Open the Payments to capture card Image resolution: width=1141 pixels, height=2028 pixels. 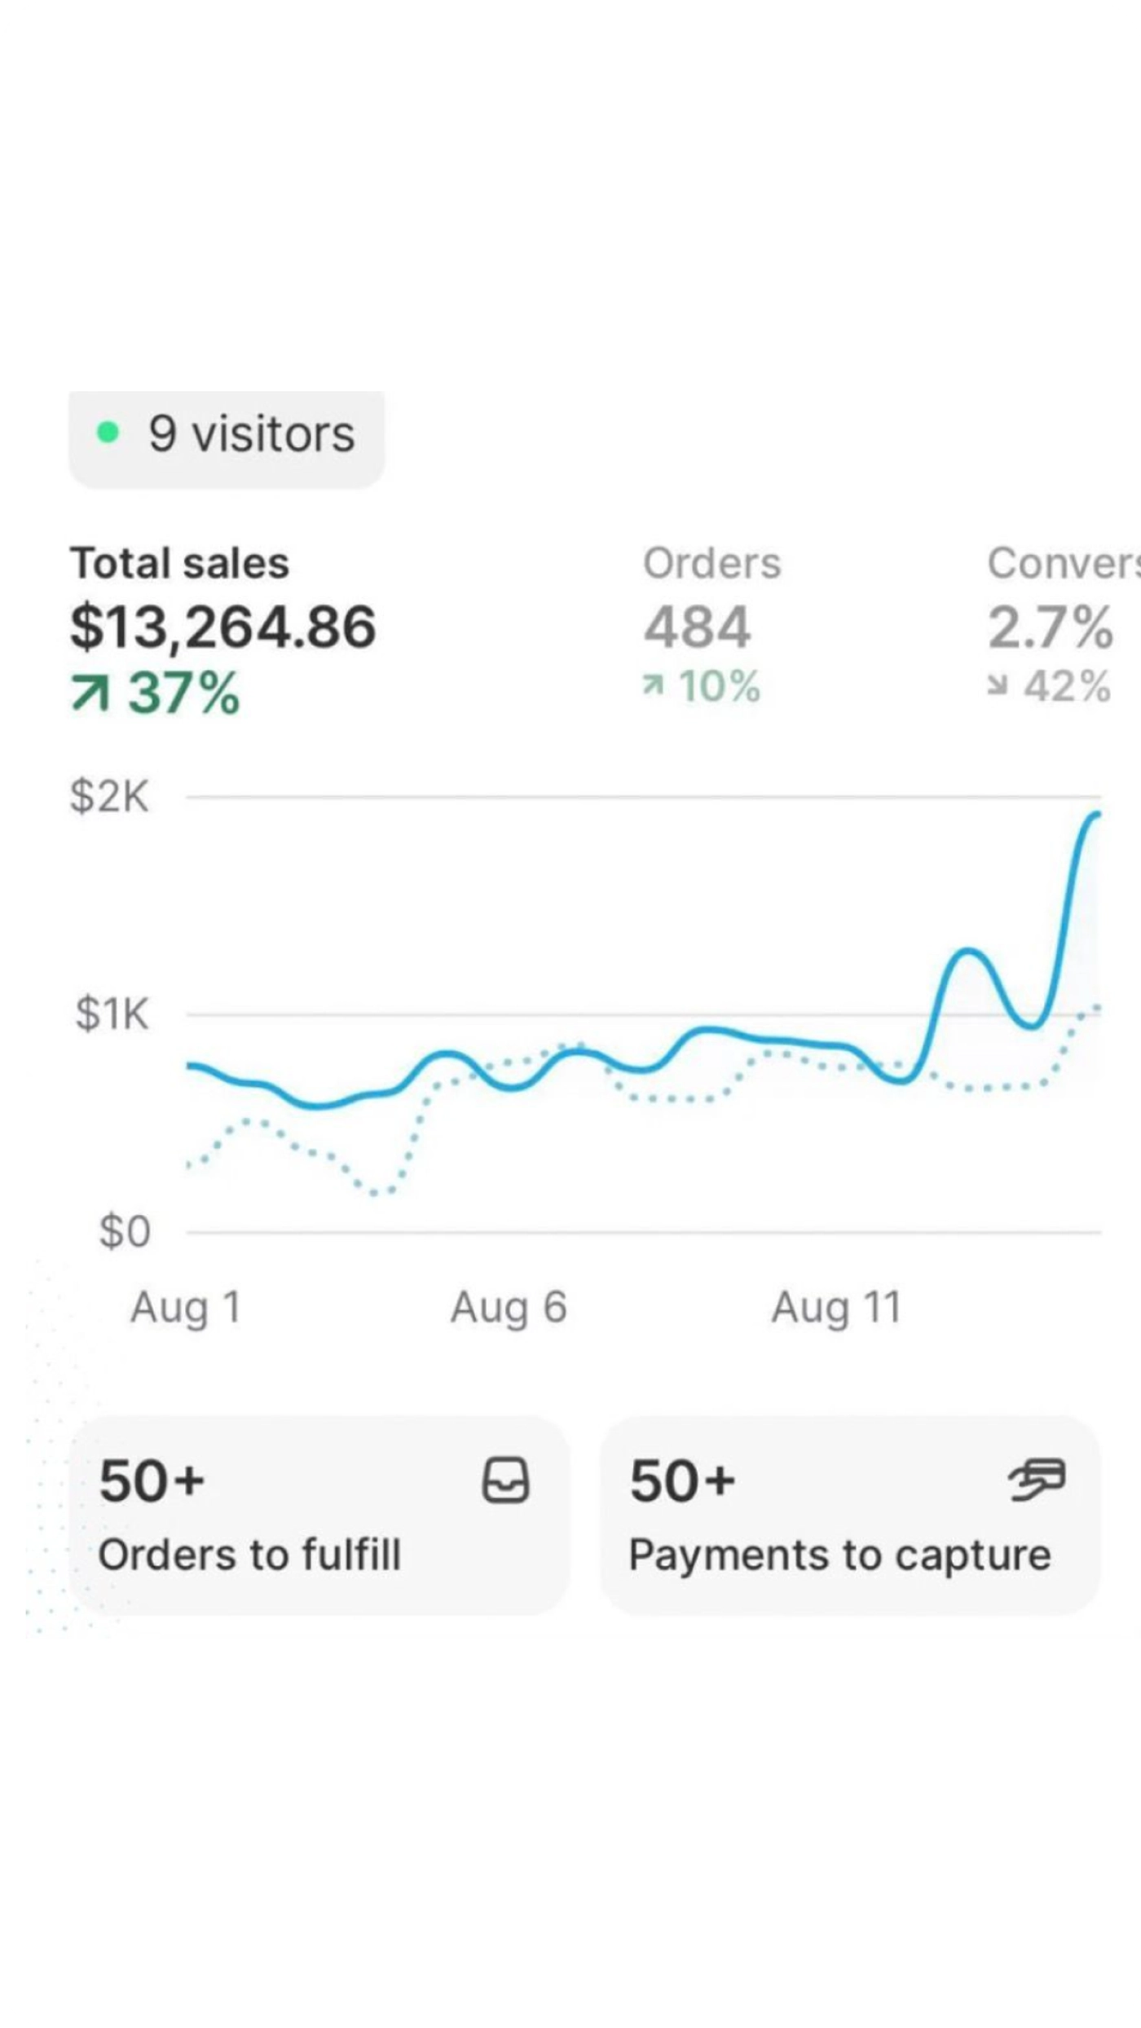850,1516
